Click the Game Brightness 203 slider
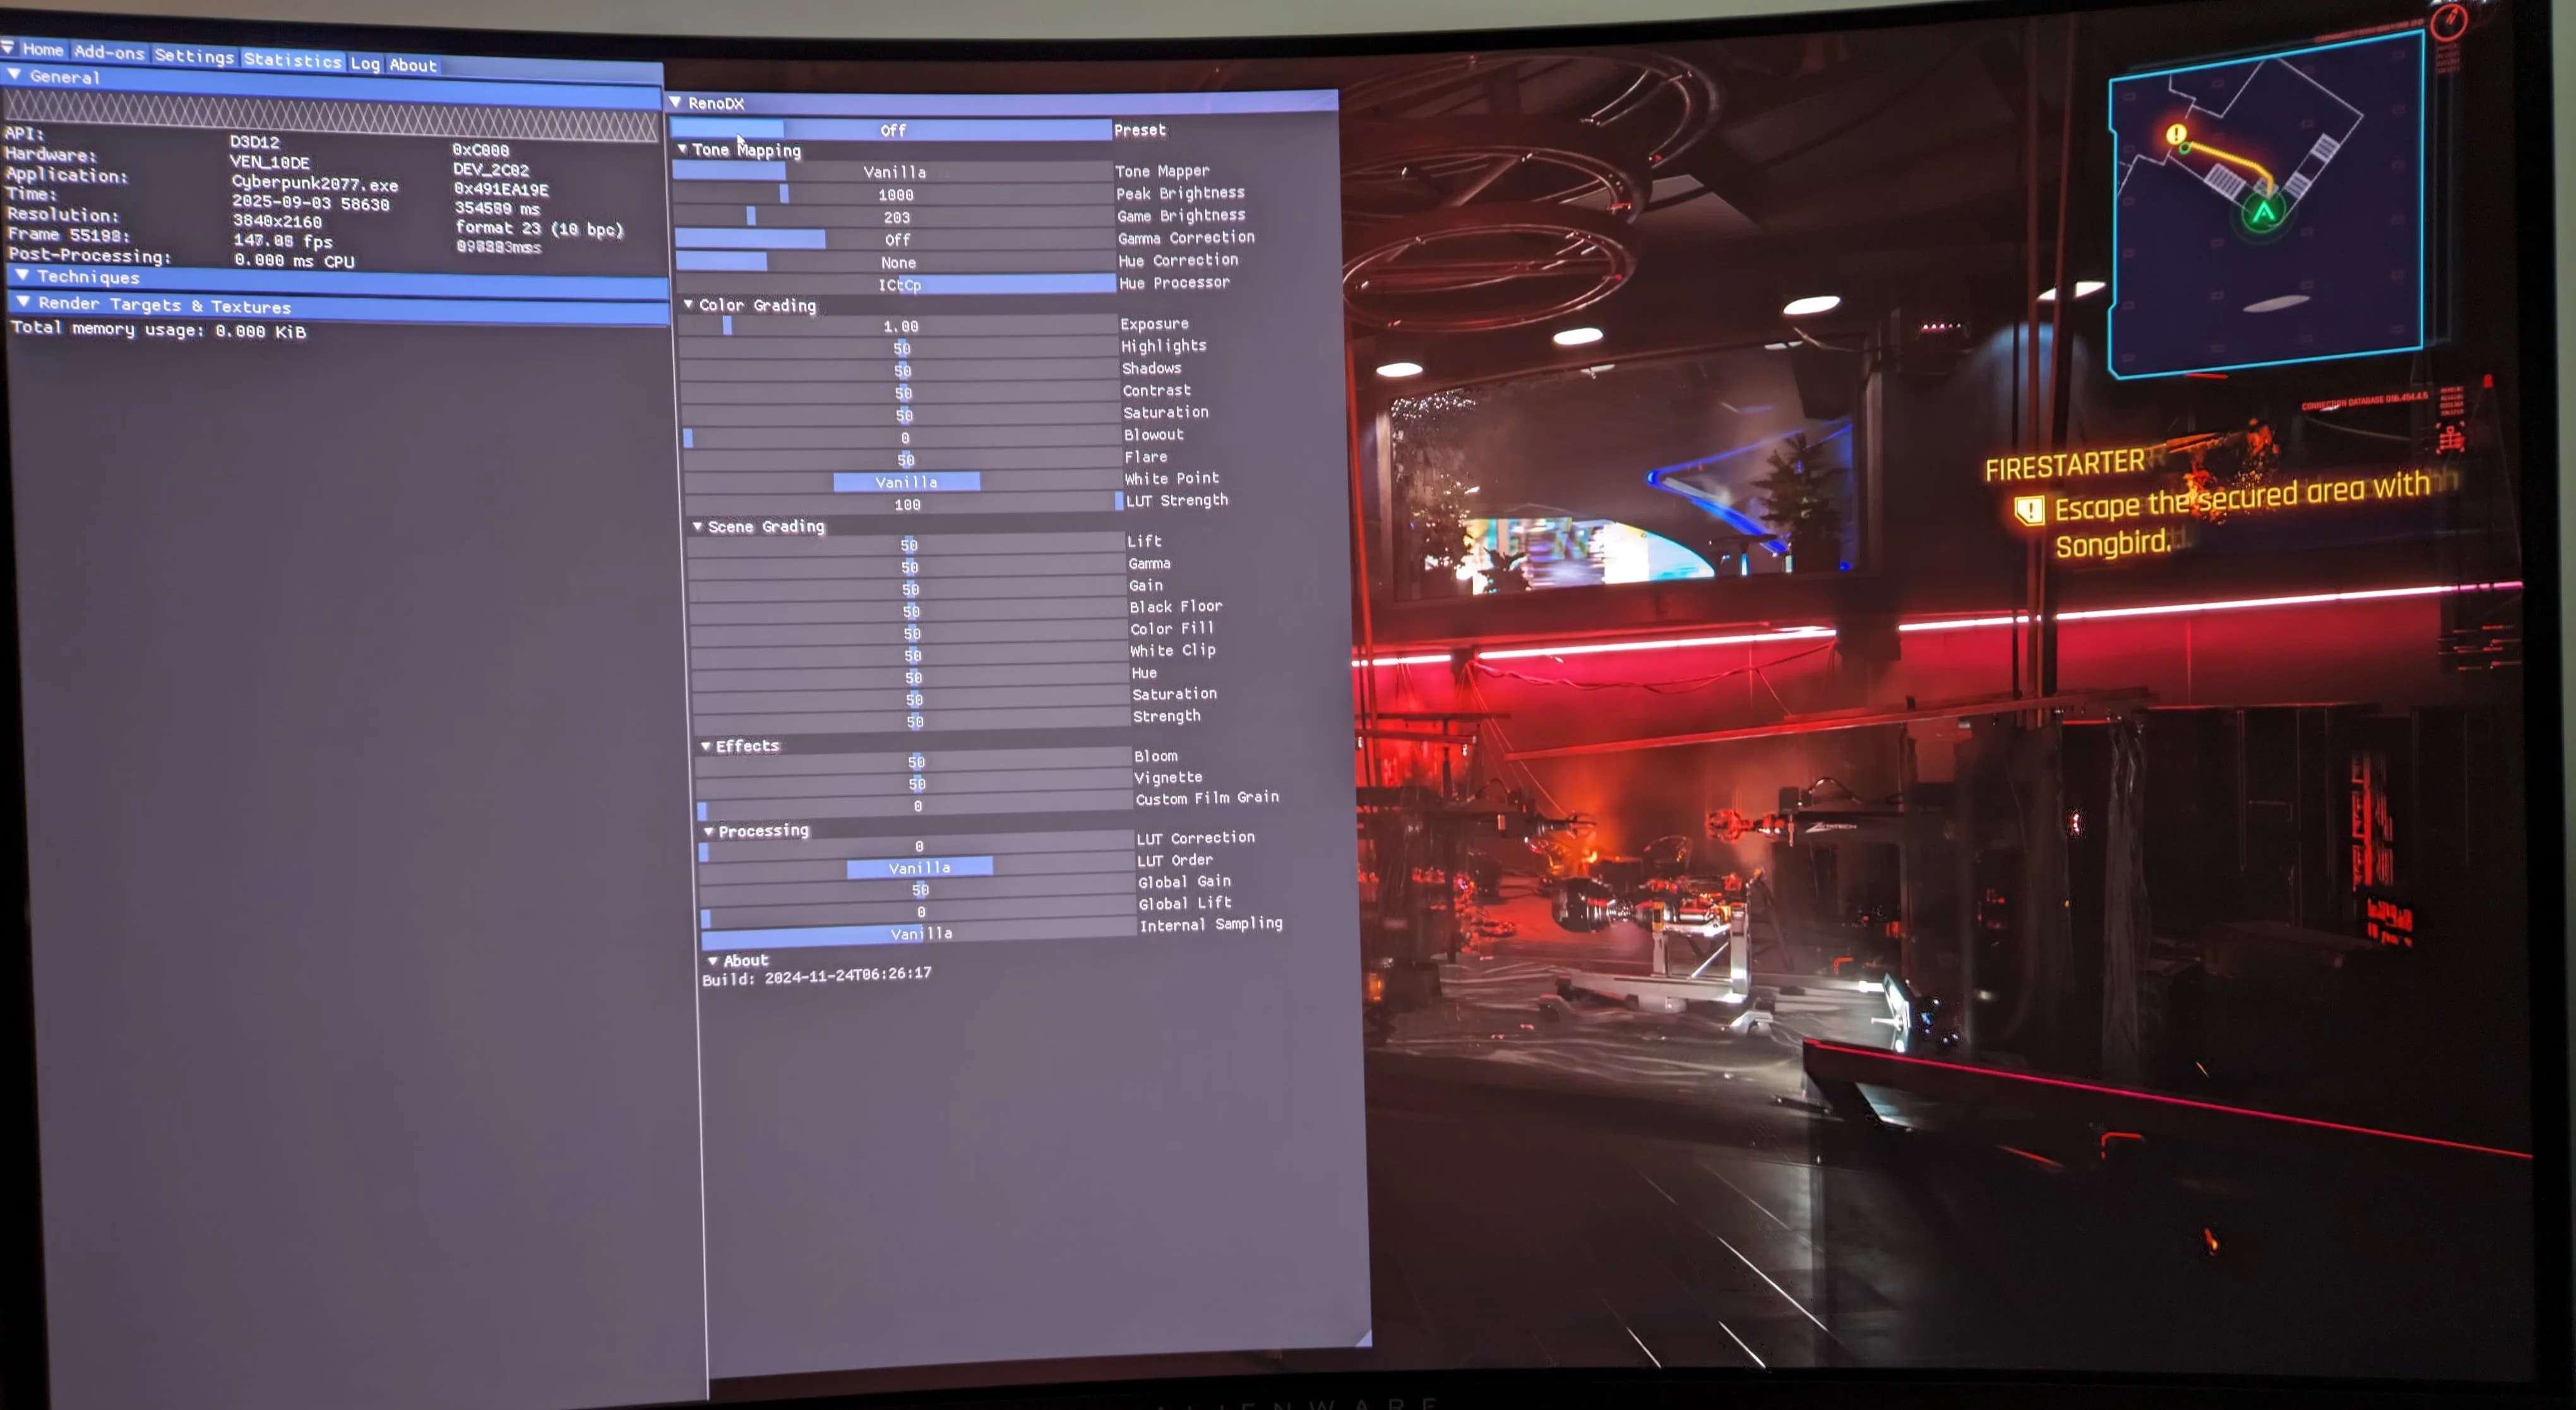 [x=895, y=217]
